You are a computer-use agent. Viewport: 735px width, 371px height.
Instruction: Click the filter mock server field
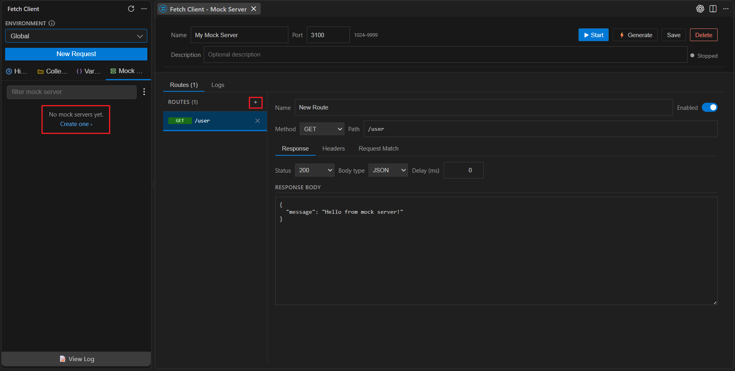point(71,92)
